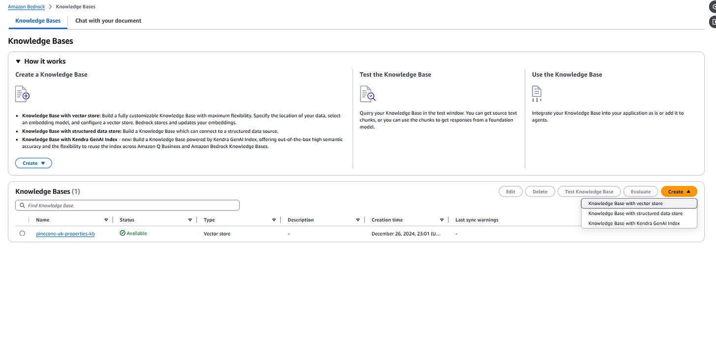This screenshot has width=716, height=353.
Task: Click the Knowledge Bases breadcrumb text
Action: [76, 6]
